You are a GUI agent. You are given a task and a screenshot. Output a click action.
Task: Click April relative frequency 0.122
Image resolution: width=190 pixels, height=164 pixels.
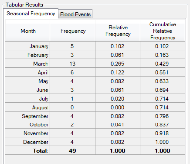point(118,72)
